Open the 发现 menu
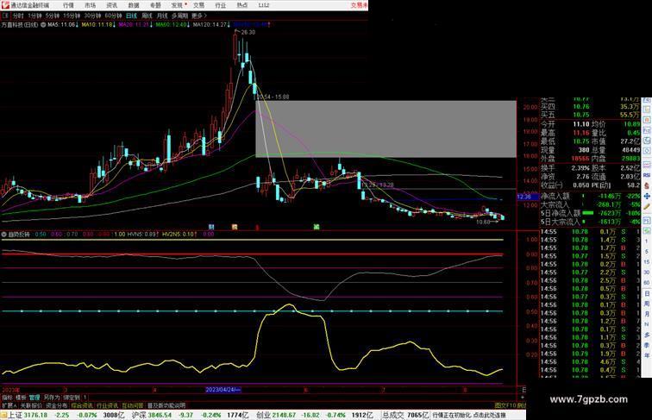The image size is (652, 420). click(x=177, y=5)
